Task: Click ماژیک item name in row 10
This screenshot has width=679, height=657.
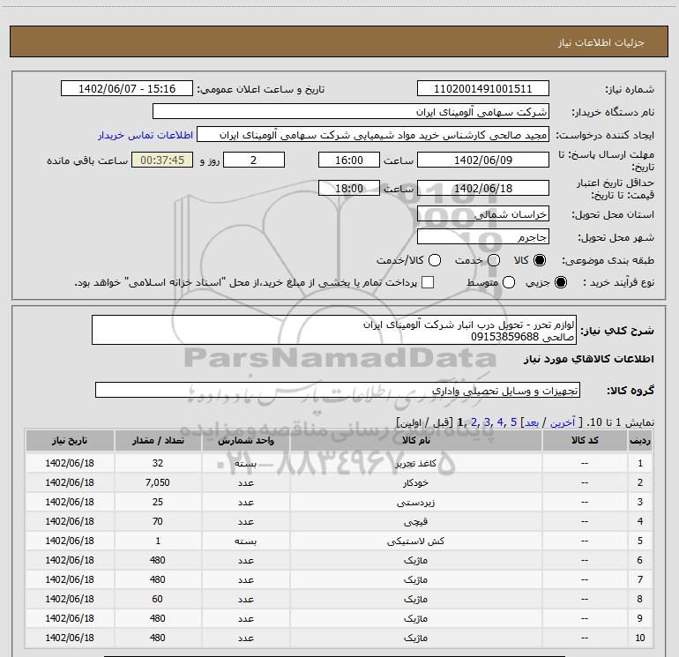Action: (415, 638)
